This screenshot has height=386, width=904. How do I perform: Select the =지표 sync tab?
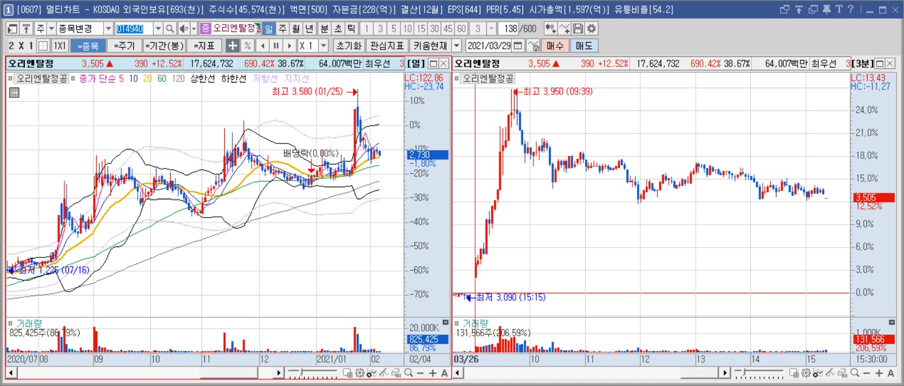point(204,46)
